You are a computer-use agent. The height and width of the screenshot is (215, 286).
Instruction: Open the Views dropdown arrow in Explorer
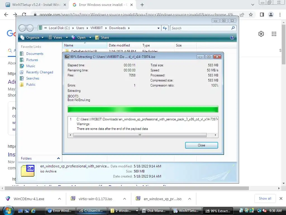point(67,38)
